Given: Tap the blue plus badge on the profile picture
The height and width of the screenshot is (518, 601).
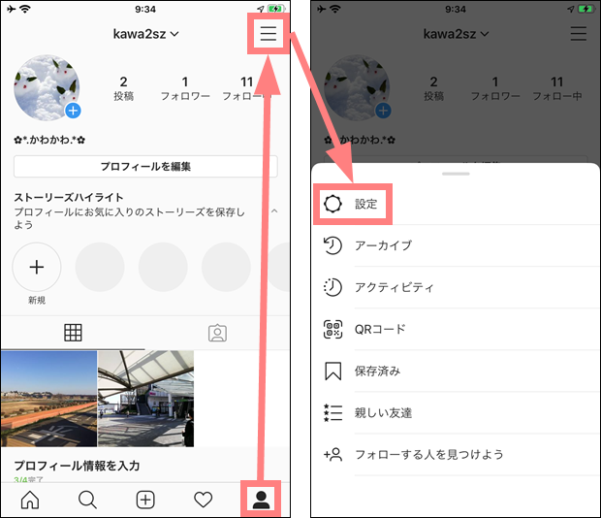Looking at the screenshot, I should tap(73, 112).
